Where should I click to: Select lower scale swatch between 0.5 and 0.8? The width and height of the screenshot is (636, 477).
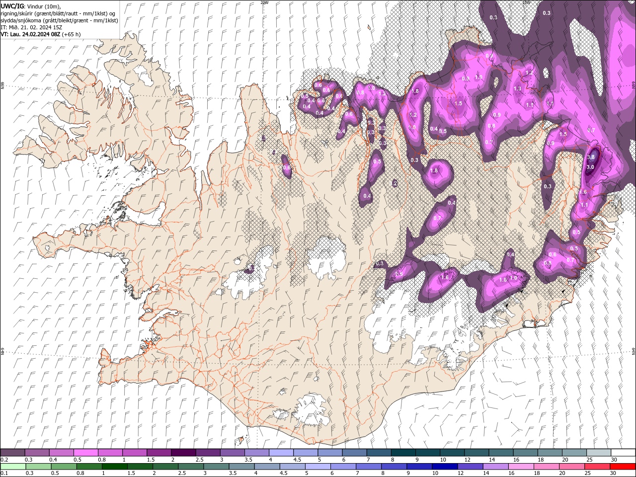pyautogui.click(x=64, y=467)
